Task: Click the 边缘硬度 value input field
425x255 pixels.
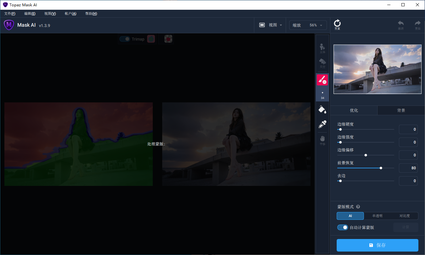Action: (x=408, y=129)
